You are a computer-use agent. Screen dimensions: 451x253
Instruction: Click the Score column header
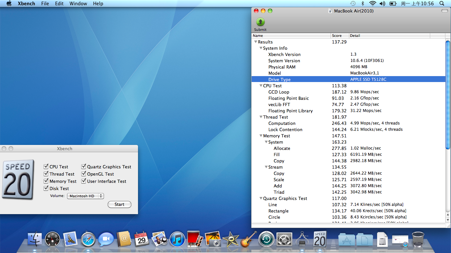(340, 36)
